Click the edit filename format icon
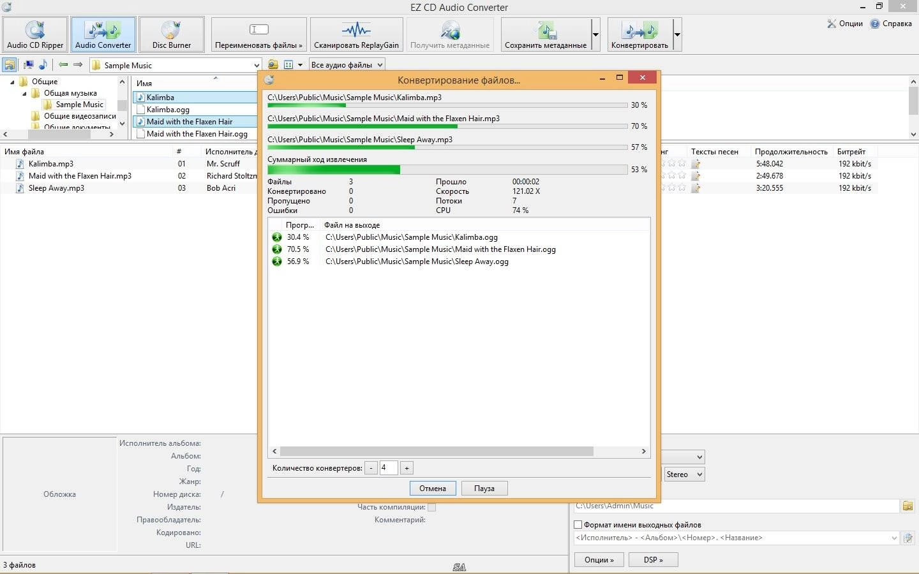Image resolution: width=919 pixels, height=574 pixels. tap(908, 538)
